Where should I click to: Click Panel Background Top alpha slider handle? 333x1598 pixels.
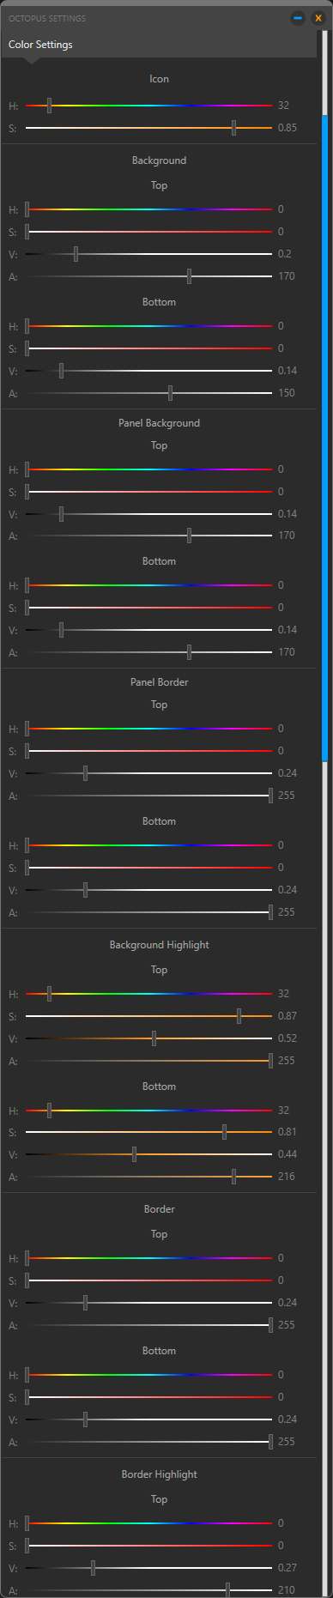point(189,536)
